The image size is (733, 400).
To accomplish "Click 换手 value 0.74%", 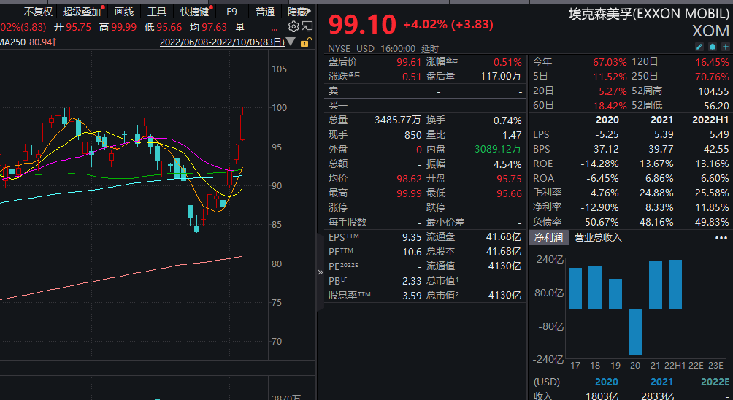I will (507, 120).
